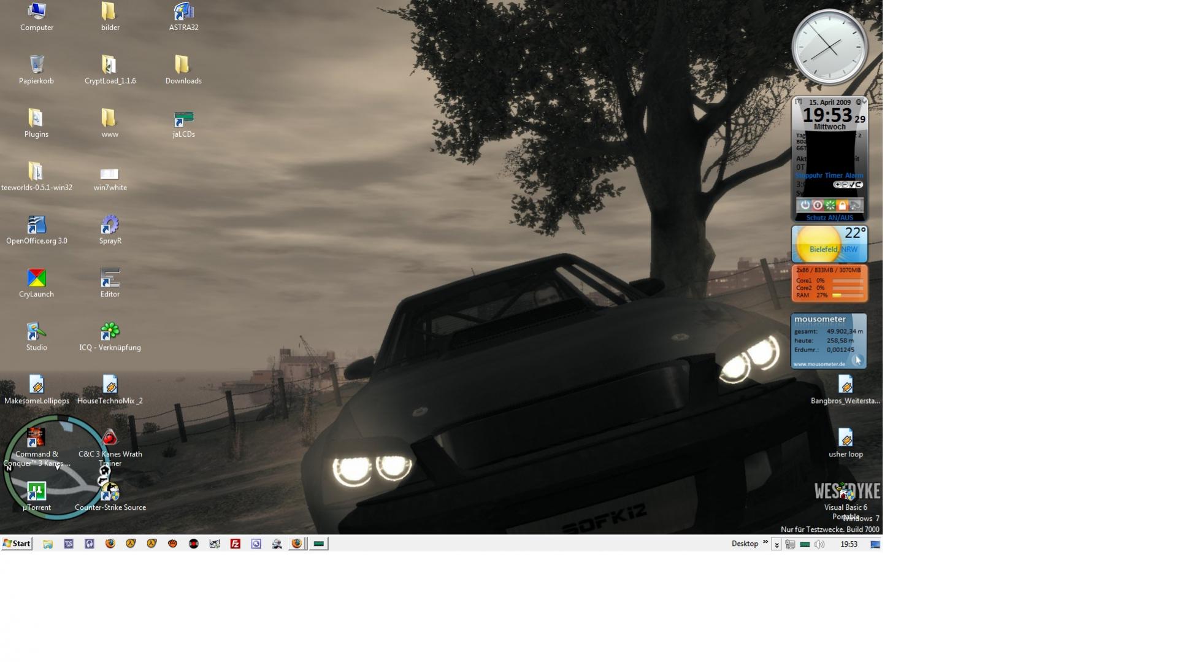
Task: Select the Bangbros_Weitersta... file
Action: (845, 390)
